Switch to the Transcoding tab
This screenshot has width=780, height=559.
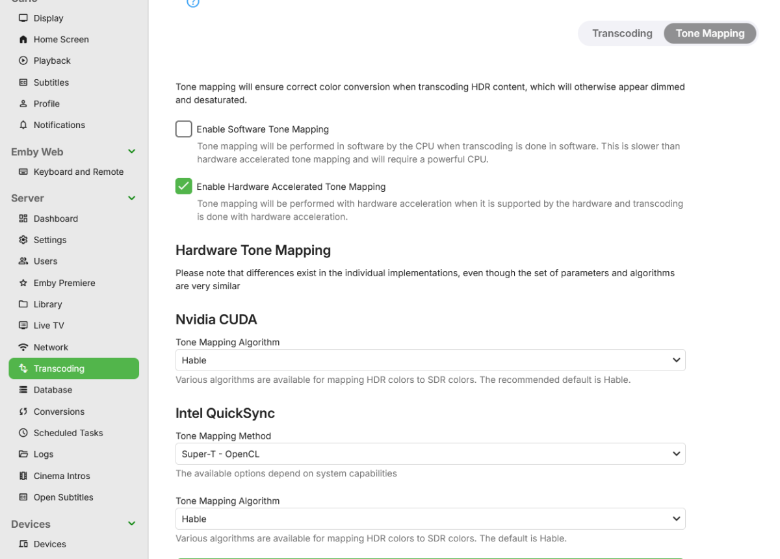coord(621,34)
